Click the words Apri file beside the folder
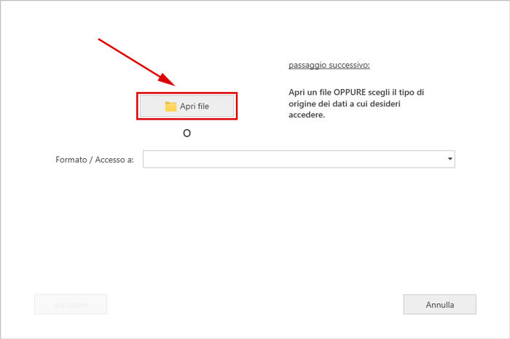 coord(195,106)
